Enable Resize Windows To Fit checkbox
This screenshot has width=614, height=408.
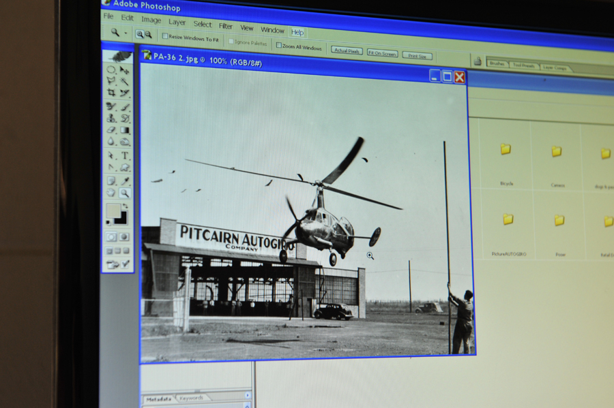point(165,37)
